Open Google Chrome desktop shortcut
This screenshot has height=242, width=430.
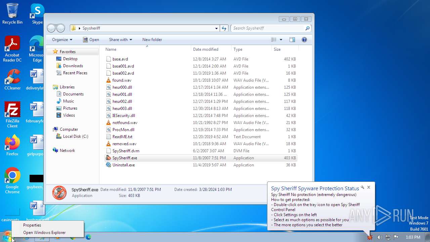point(12,181)
